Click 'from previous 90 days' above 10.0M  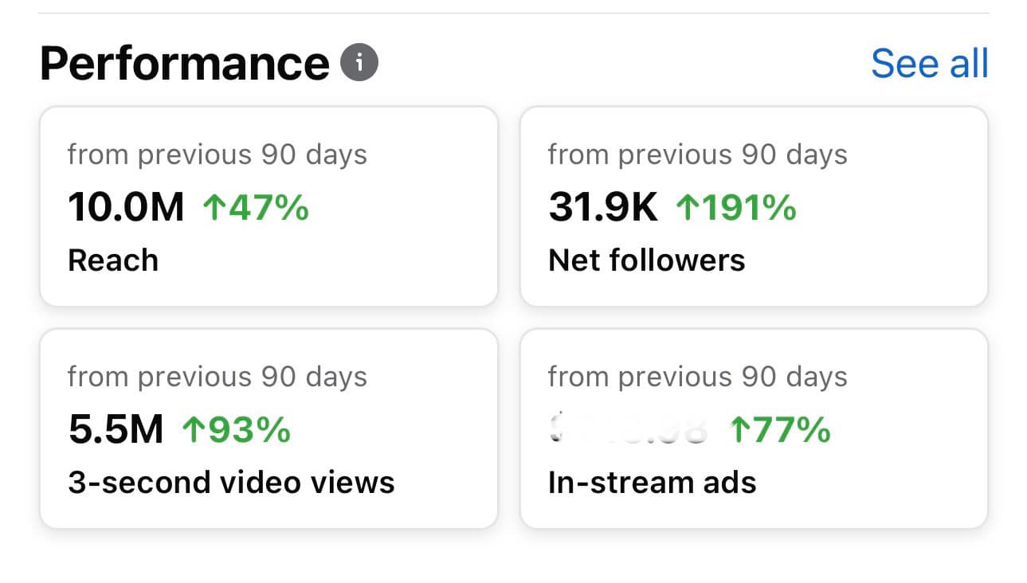point(218,155)
